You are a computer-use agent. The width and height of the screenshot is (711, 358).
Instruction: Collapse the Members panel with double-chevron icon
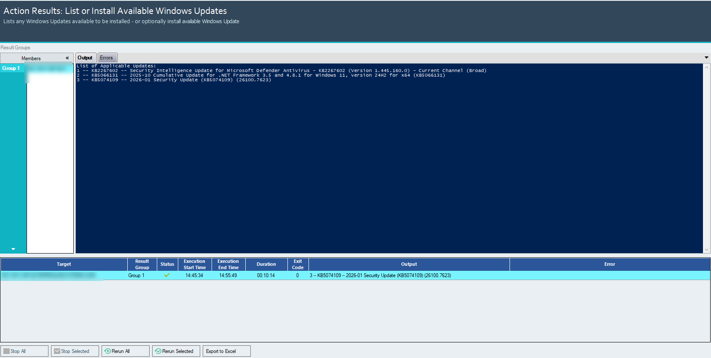[67, 58]
